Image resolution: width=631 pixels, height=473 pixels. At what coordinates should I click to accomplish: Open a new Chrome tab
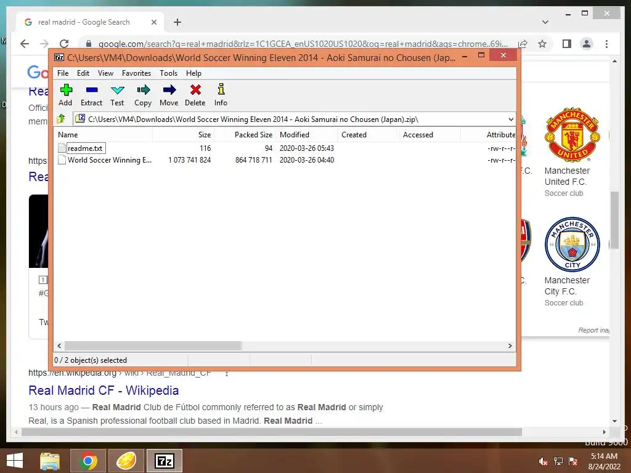point(177,22)
